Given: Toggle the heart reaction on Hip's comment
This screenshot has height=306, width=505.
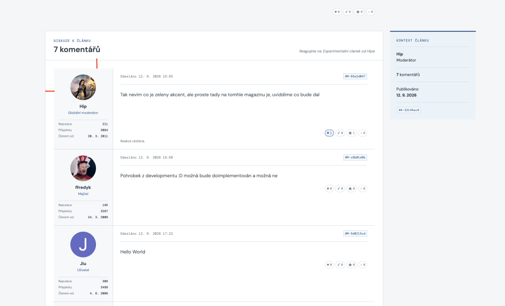Looking at the screenshot, I should tap(329, 133).
